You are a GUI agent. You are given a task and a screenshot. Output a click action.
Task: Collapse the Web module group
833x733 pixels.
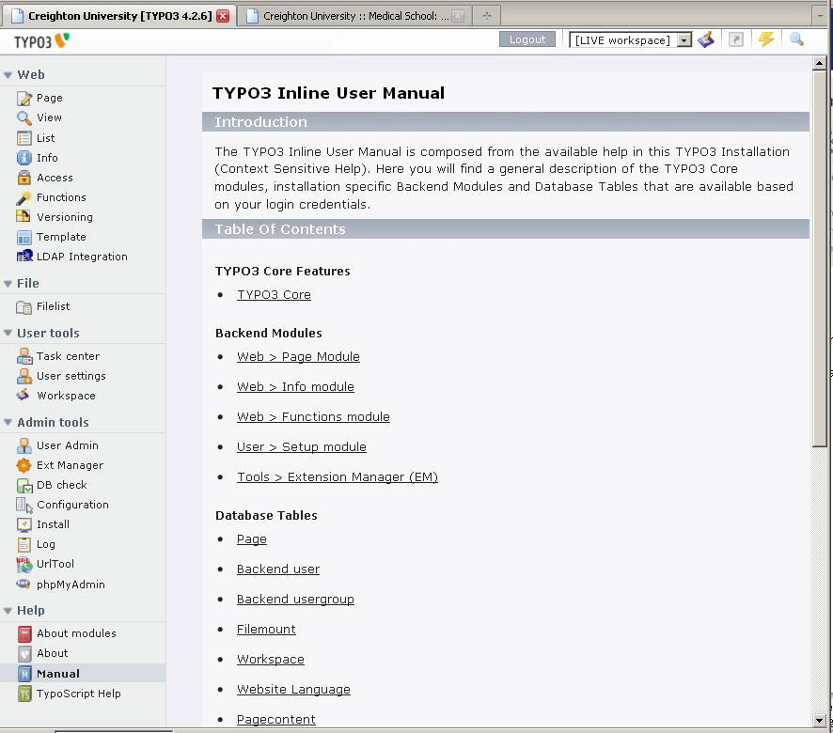click(8, 75)
